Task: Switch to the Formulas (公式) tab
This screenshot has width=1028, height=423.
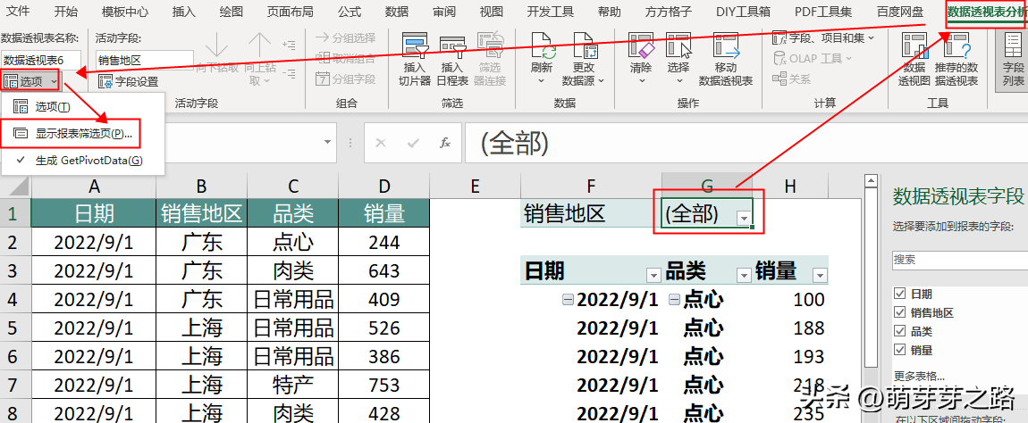Action: point(349,12)
